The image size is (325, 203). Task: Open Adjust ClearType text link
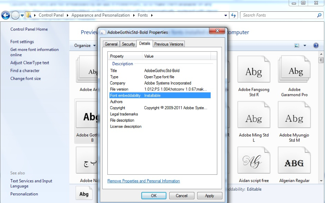click(30, 63)
